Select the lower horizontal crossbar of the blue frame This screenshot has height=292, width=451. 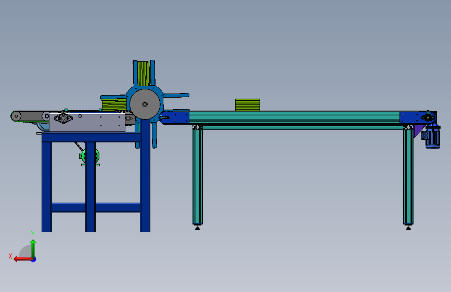[x=96, y=207]
